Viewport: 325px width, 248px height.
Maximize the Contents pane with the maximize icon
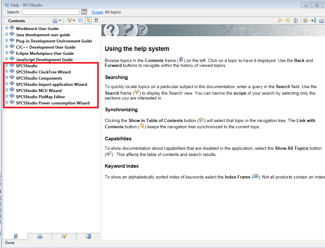pos(96,20)
